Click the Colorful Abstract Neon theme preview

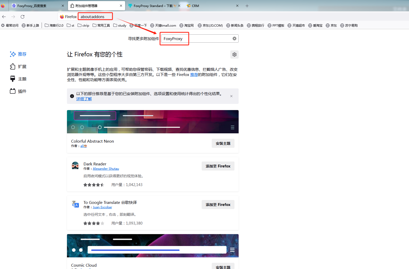153,122
